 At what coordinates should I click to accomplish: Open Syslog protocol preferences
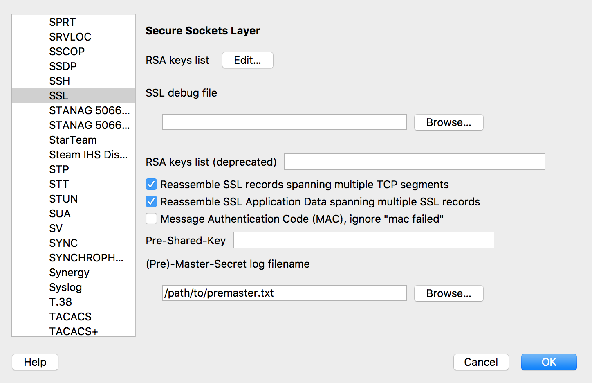coord(65,287)
